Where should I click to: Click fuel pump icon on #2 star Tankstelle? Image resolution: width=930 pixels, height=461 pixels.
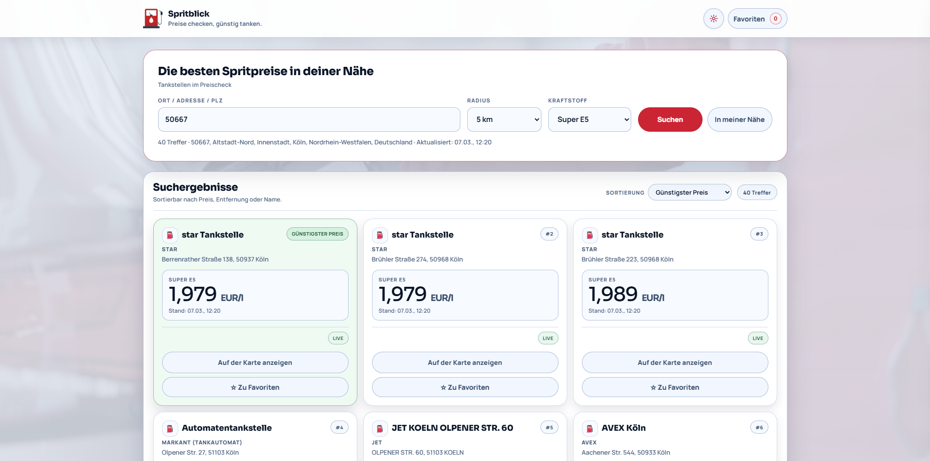tap(380, 235)
